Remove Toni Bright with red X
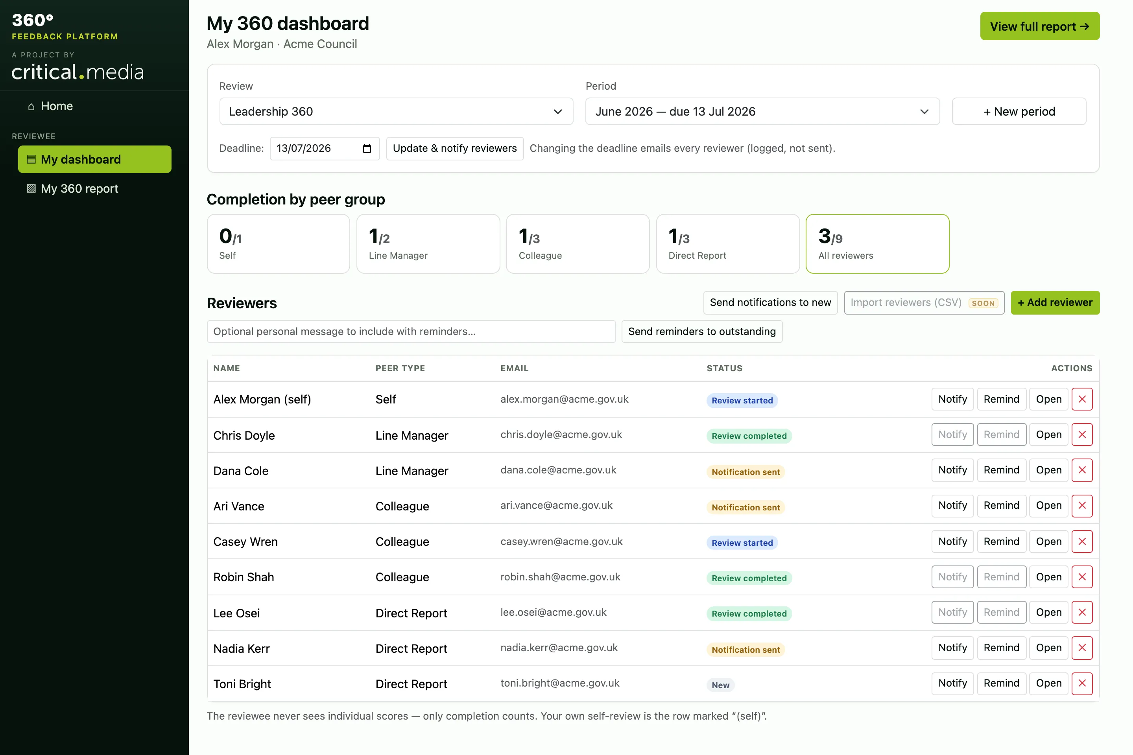Screen dimensions: 1133x755 coord(1082,683)
